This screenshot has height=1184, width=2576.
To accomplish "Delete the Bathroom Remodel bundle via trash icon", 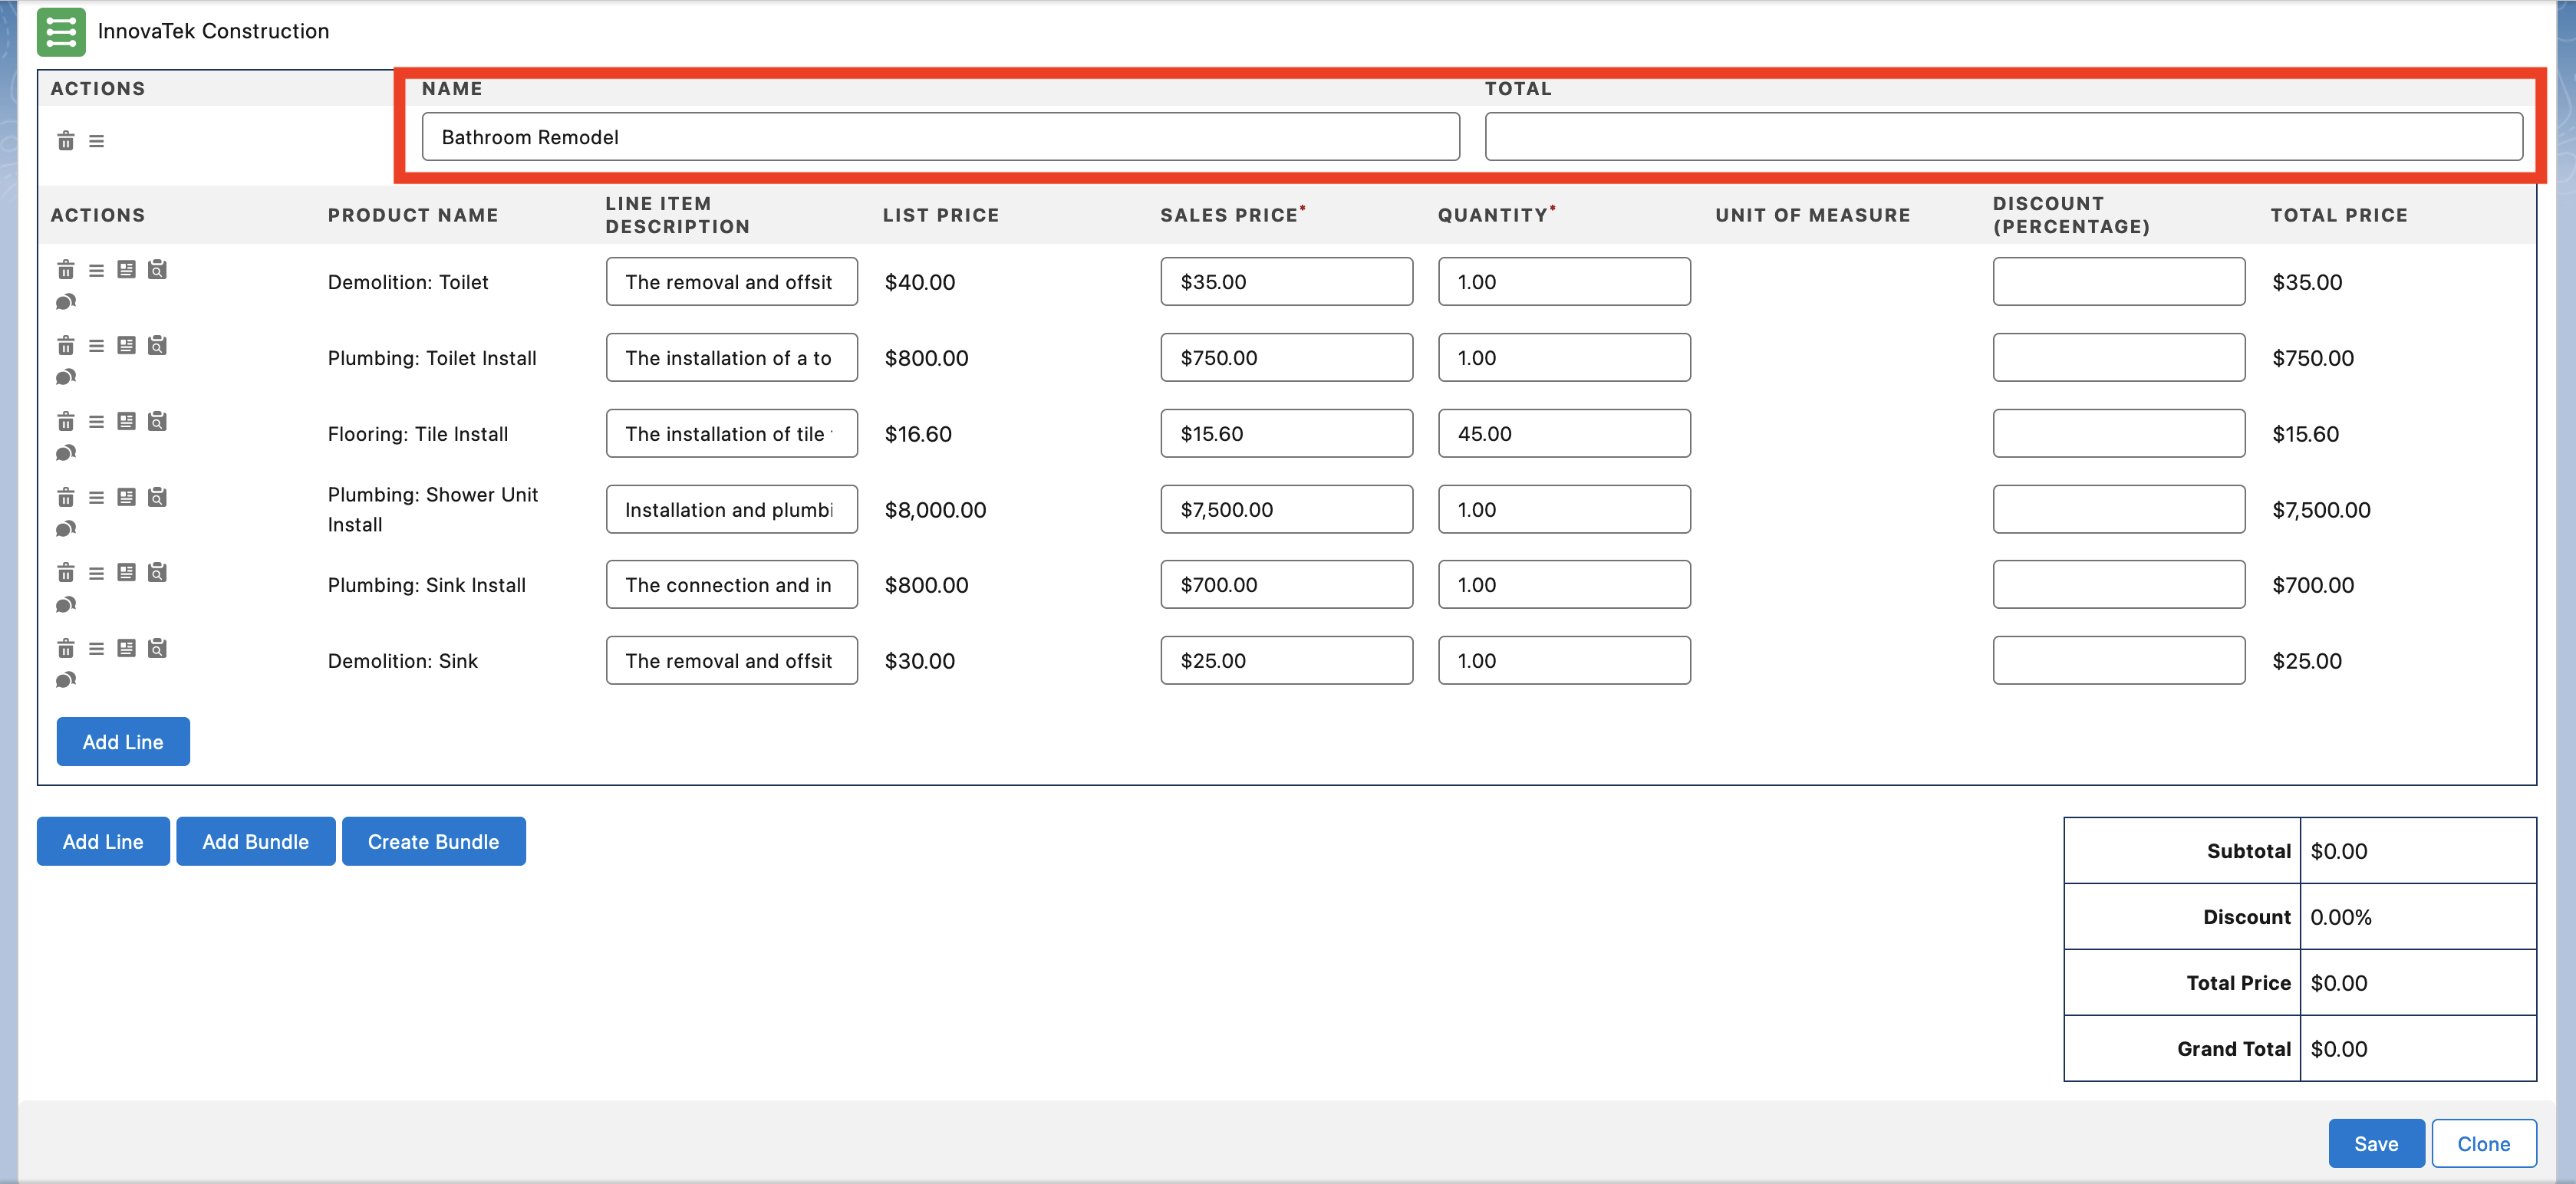I will click(x=65, y=141).
